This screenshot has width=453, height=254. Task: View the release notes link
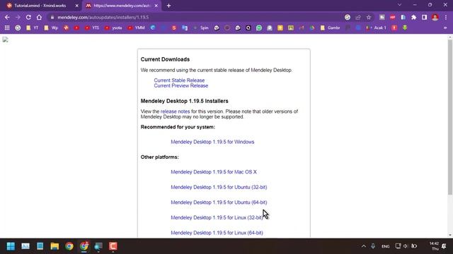tap(175, 111)
